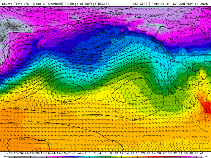Image resolution: width=211 pixels, height=158 pixels.
Task: Click the 2 label on the color scale
Action: click(95, 153)
